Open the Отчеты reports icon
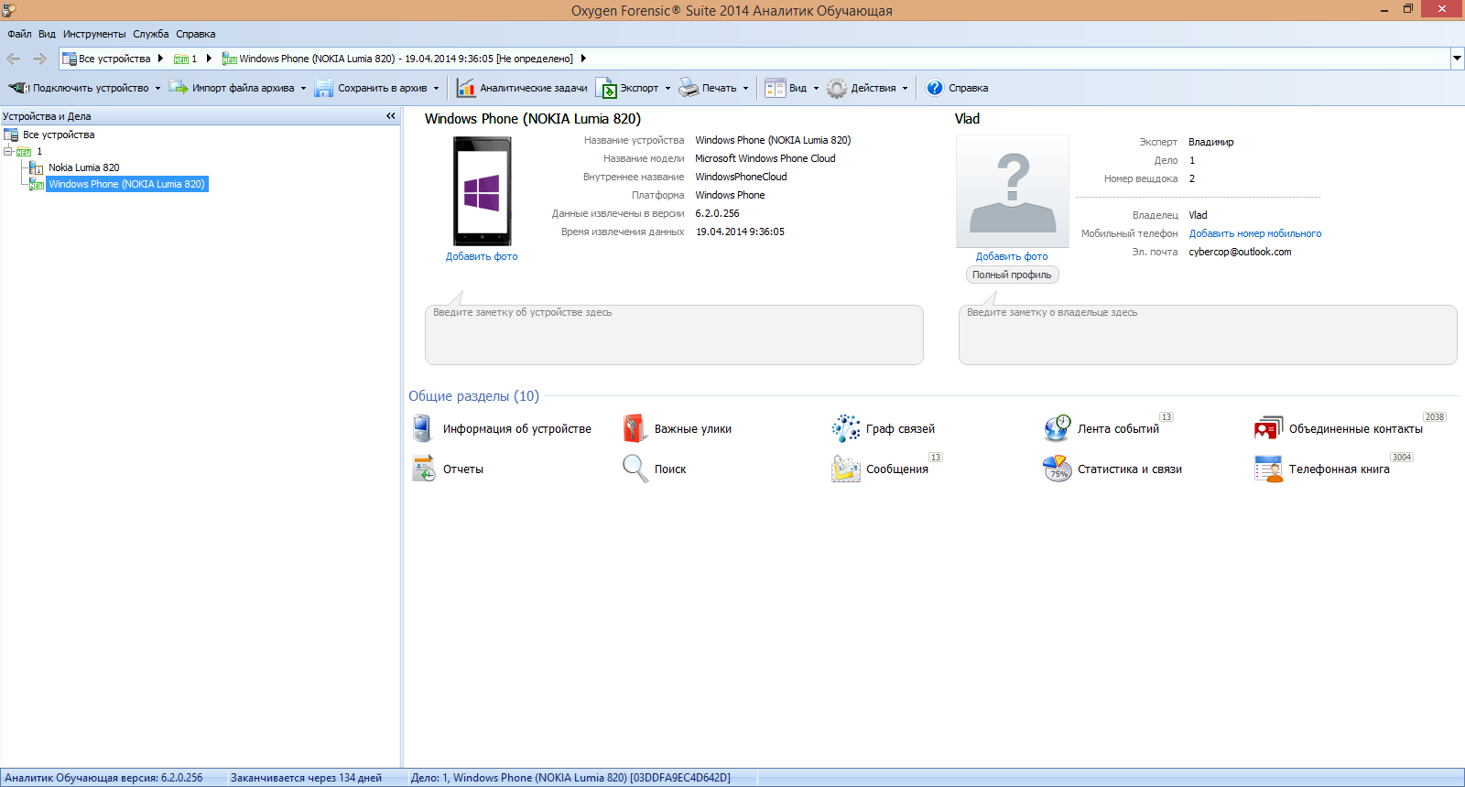This screenshot has height=787, width=1465. point(423,469)
